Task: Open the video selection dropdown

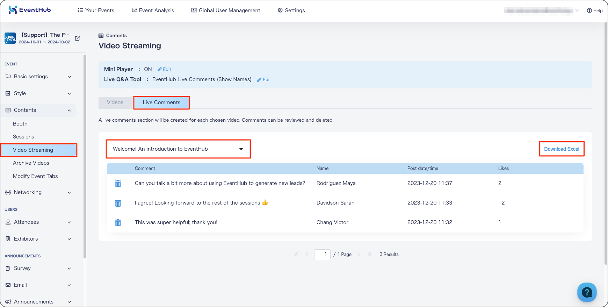Action: [x=178, y=149]
